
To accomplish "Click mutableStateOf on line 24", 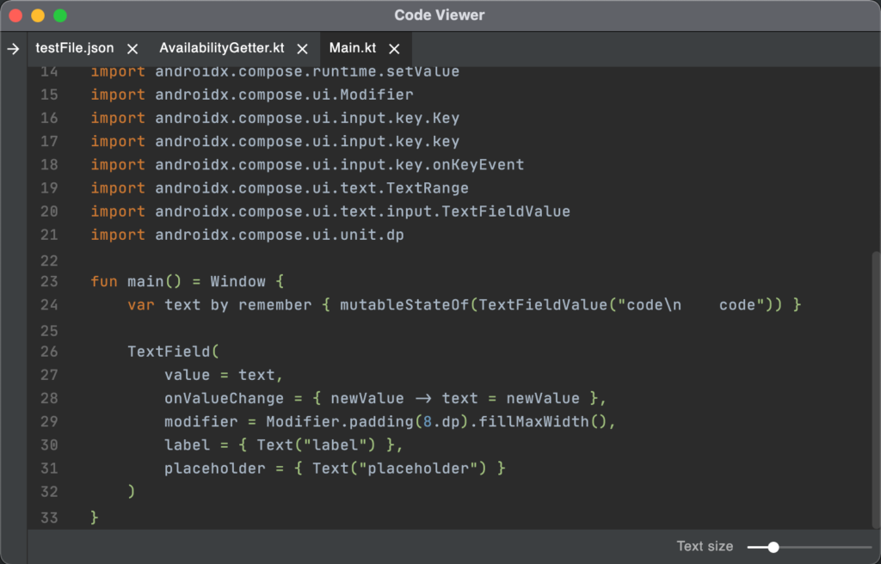I will [404, 305].
